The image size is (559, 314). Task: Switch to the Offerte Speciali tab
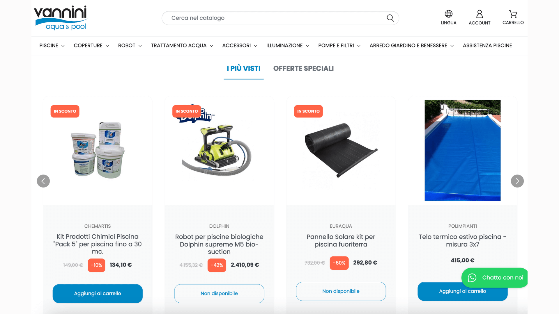coord(303,69)
